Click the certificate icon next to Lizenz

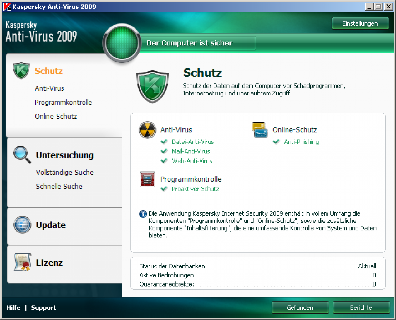(22, 262)
